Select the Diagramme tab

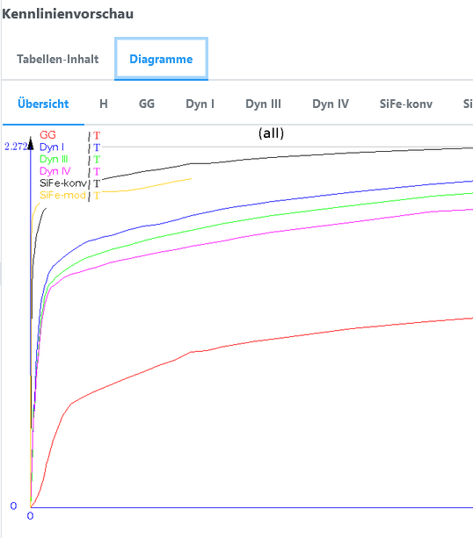(161, 59)
